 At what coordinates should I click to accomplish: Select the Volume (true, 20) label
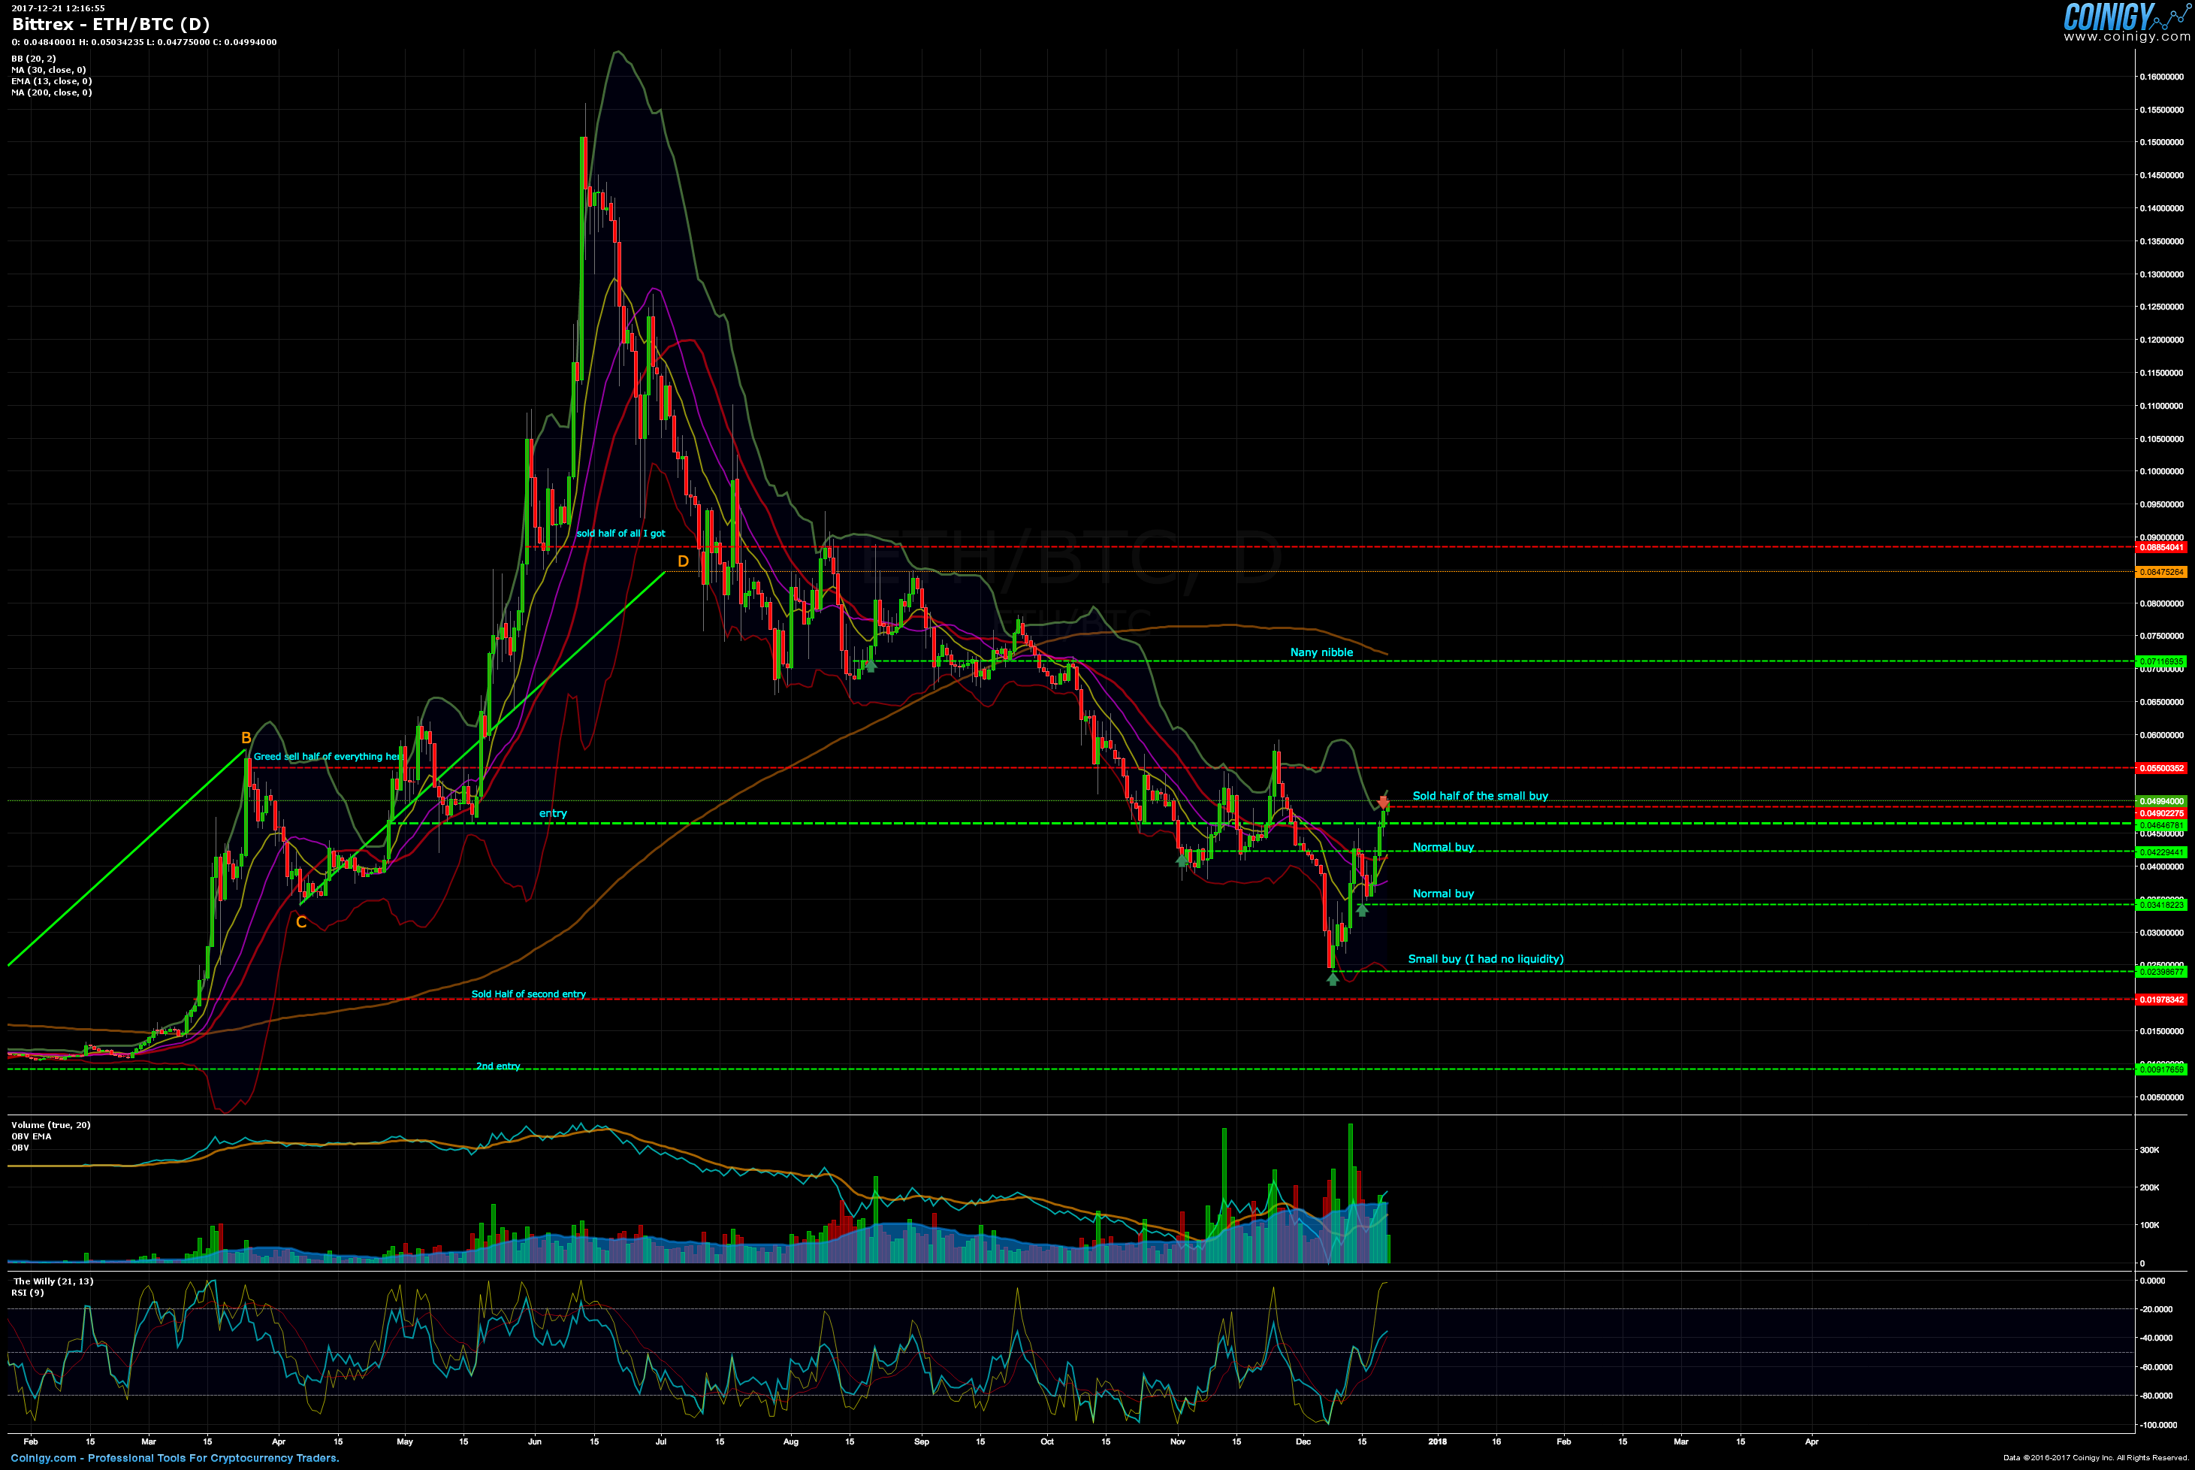50,1125
